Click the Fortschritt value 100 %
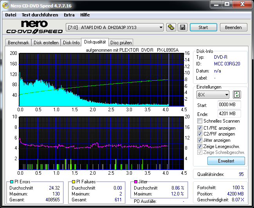 (x=238, y=188)
